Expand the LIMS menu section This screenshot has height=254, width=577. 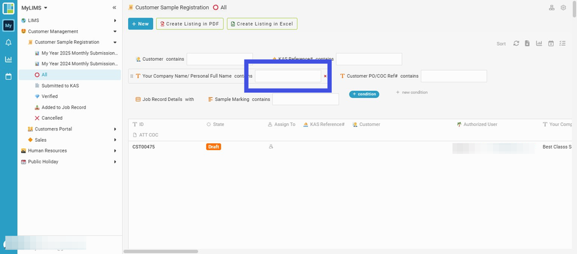115,21
